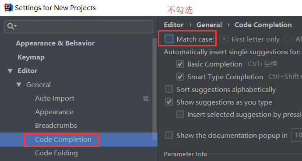The image size is (302, 161).
Task: Open the Keymap settings page
Action: coord(31,57)
